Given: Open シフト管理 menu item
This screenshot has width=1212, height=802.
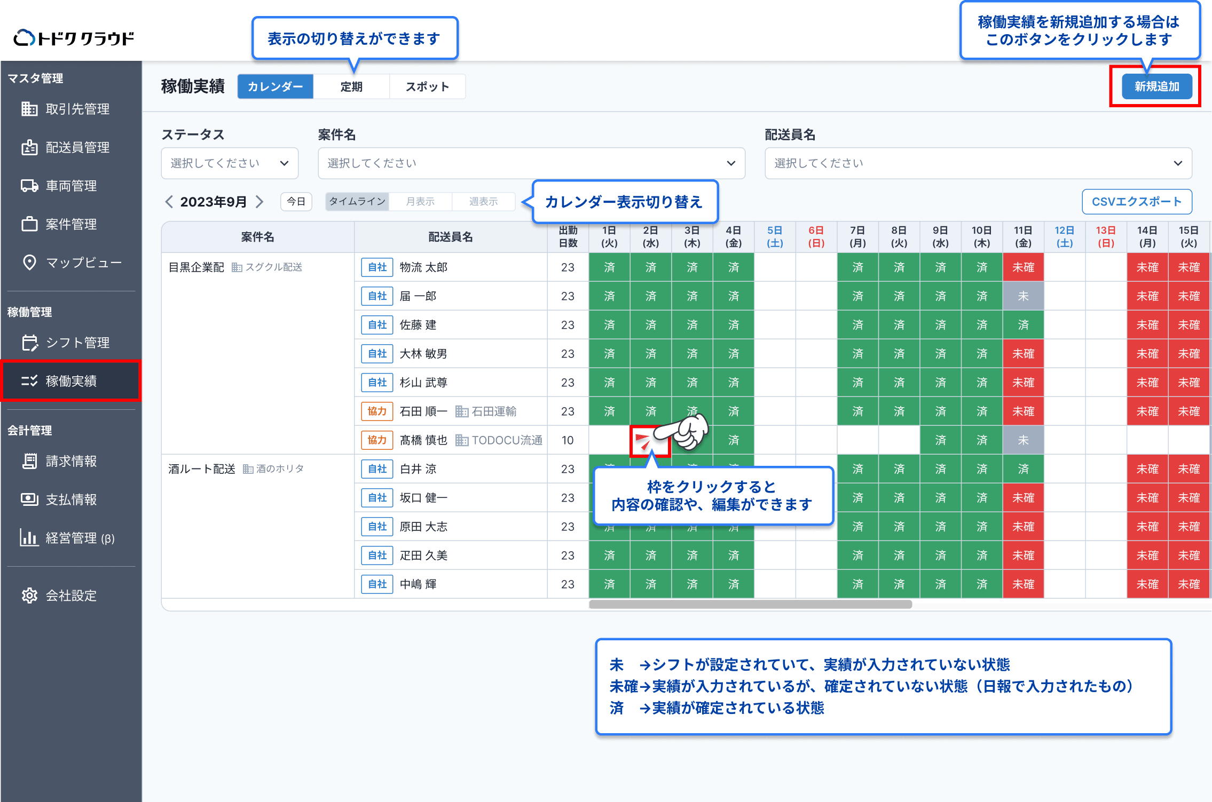Looking at the screenshot, I should [71, 343].
